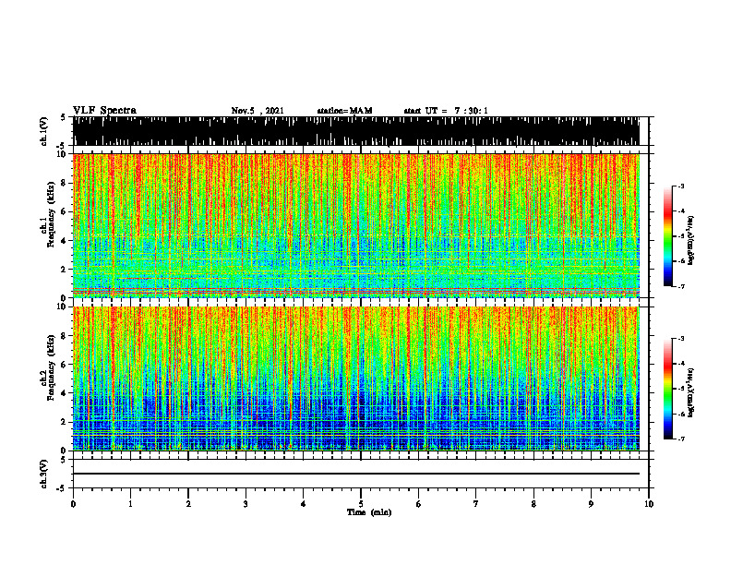Viewport: 731px width, 565px height.
Task: Click the "VLF Spectra" plot title
Action: (x=104, y=111)
